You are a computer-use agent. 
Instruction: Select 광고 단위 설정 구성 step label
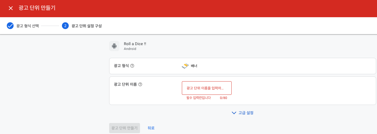[x=87, y=26]
